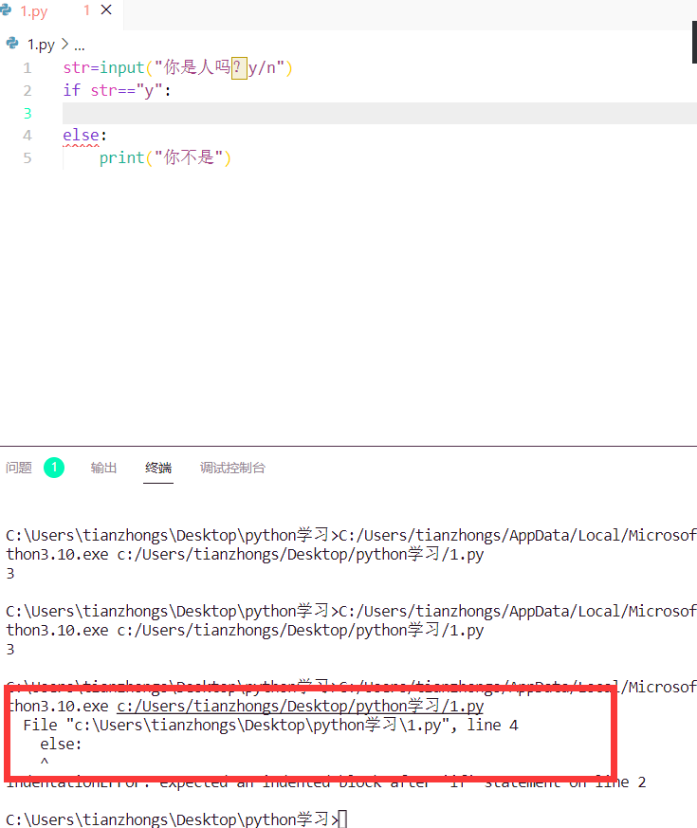
Task: Click 1.py in the breadcrumb path
Action: (x=41, y=45)
